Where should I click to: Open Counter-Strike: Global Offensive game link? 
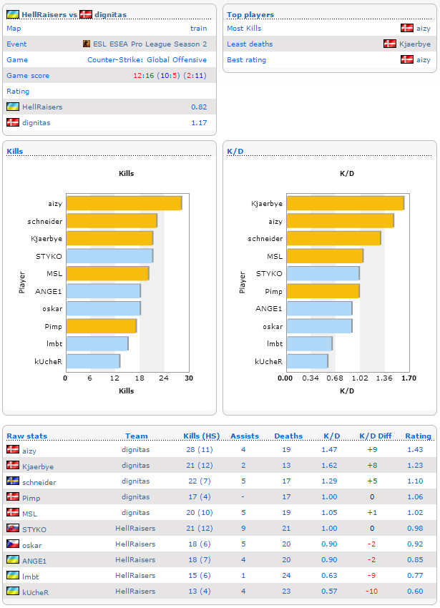click(147, 59)
